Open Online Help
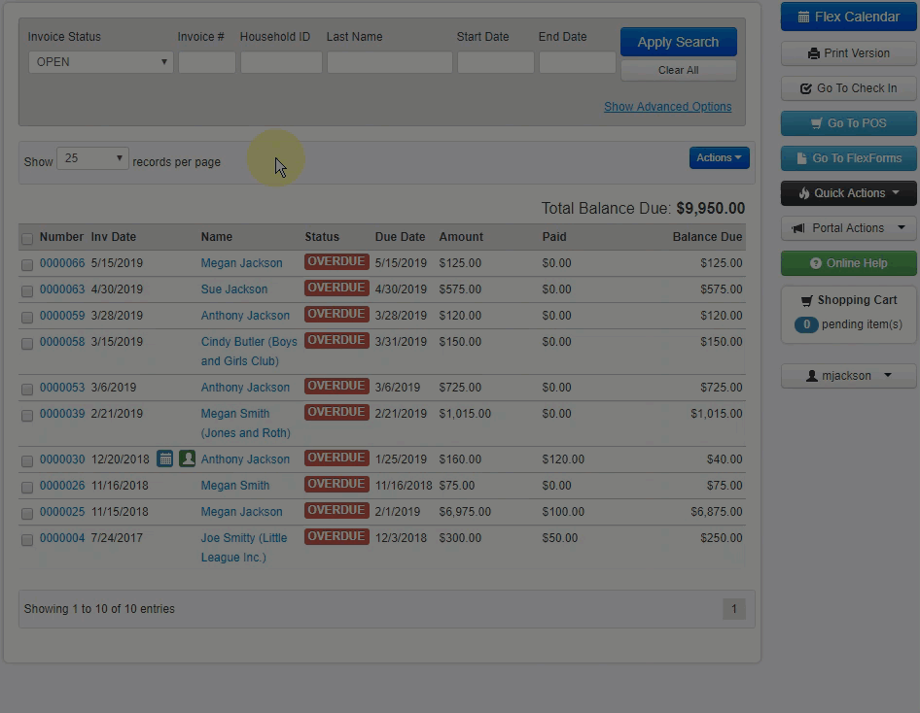 (x=848, y=263)
